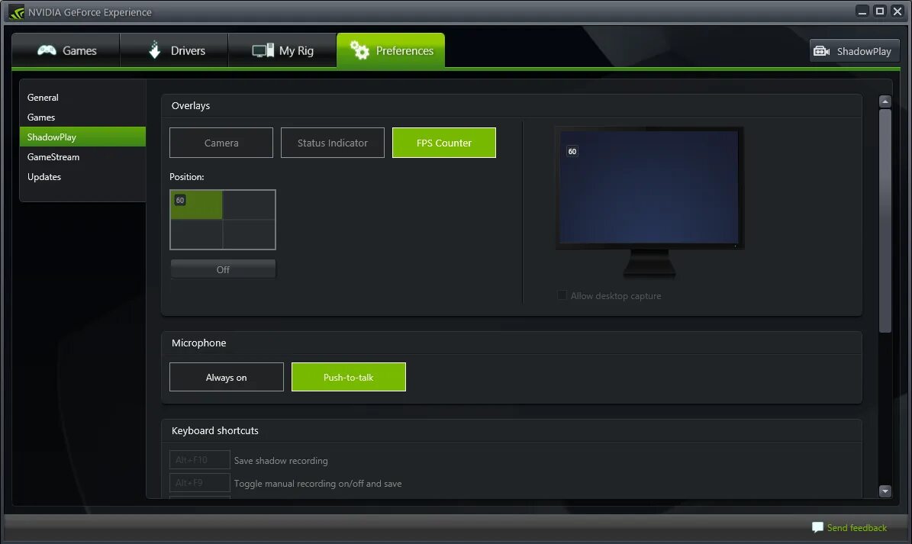Select General in the preferences sidebar
This screenshot has width=912, height=544.
82,98
